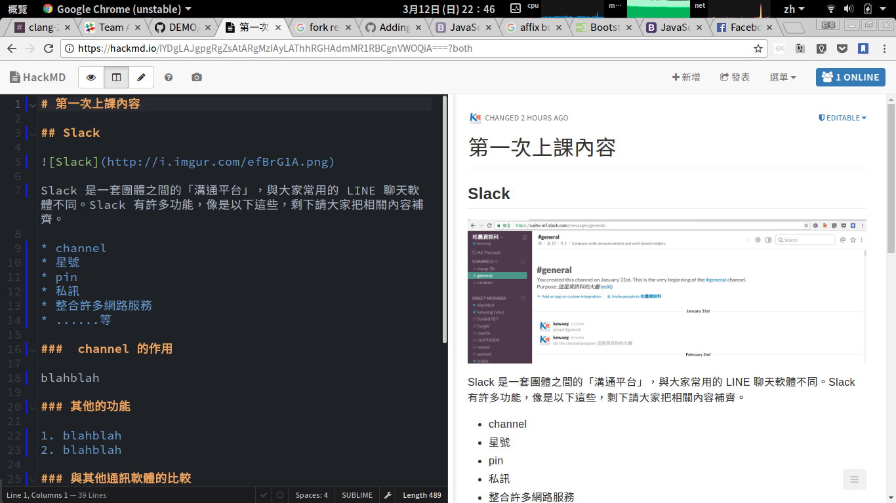Switch to view-only mode with the eye icon
Viewport: 896px width, 503px height.
(91, 77)
